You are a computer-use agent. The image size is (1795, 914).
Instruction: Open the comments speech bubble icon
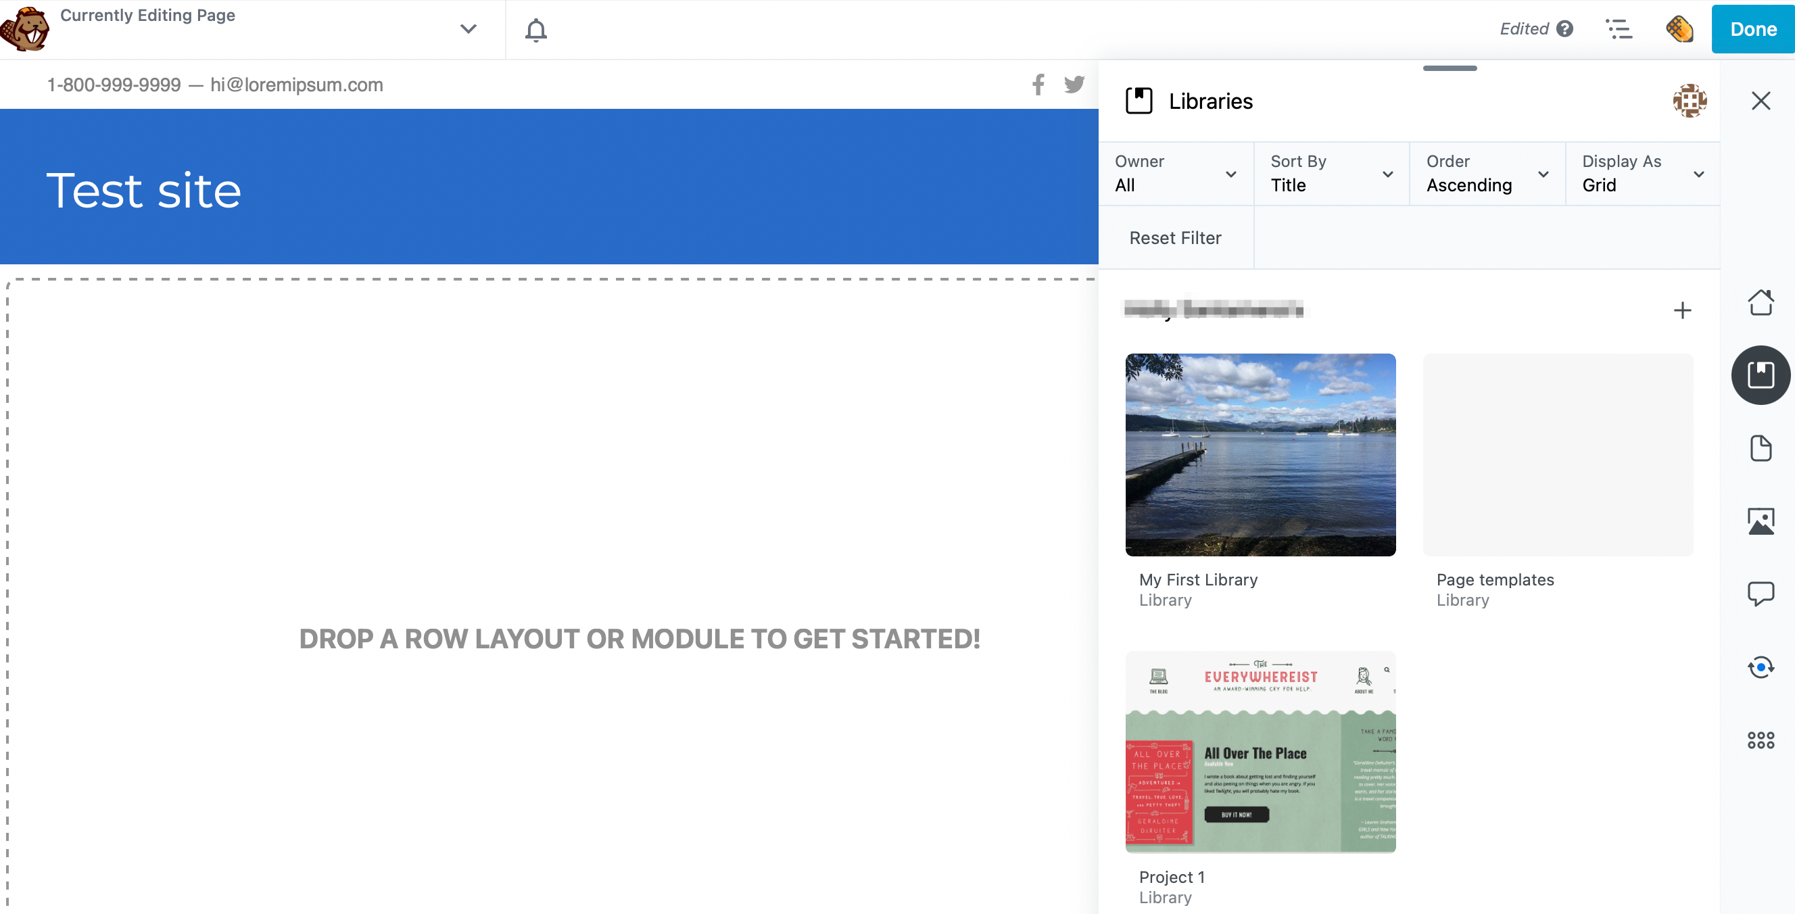tap(1760, 594)
